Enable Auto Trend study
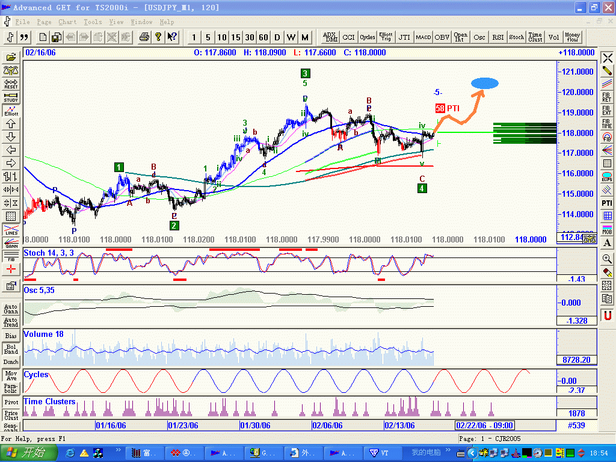This screenshot has width=616, height=462. point(11,322)
